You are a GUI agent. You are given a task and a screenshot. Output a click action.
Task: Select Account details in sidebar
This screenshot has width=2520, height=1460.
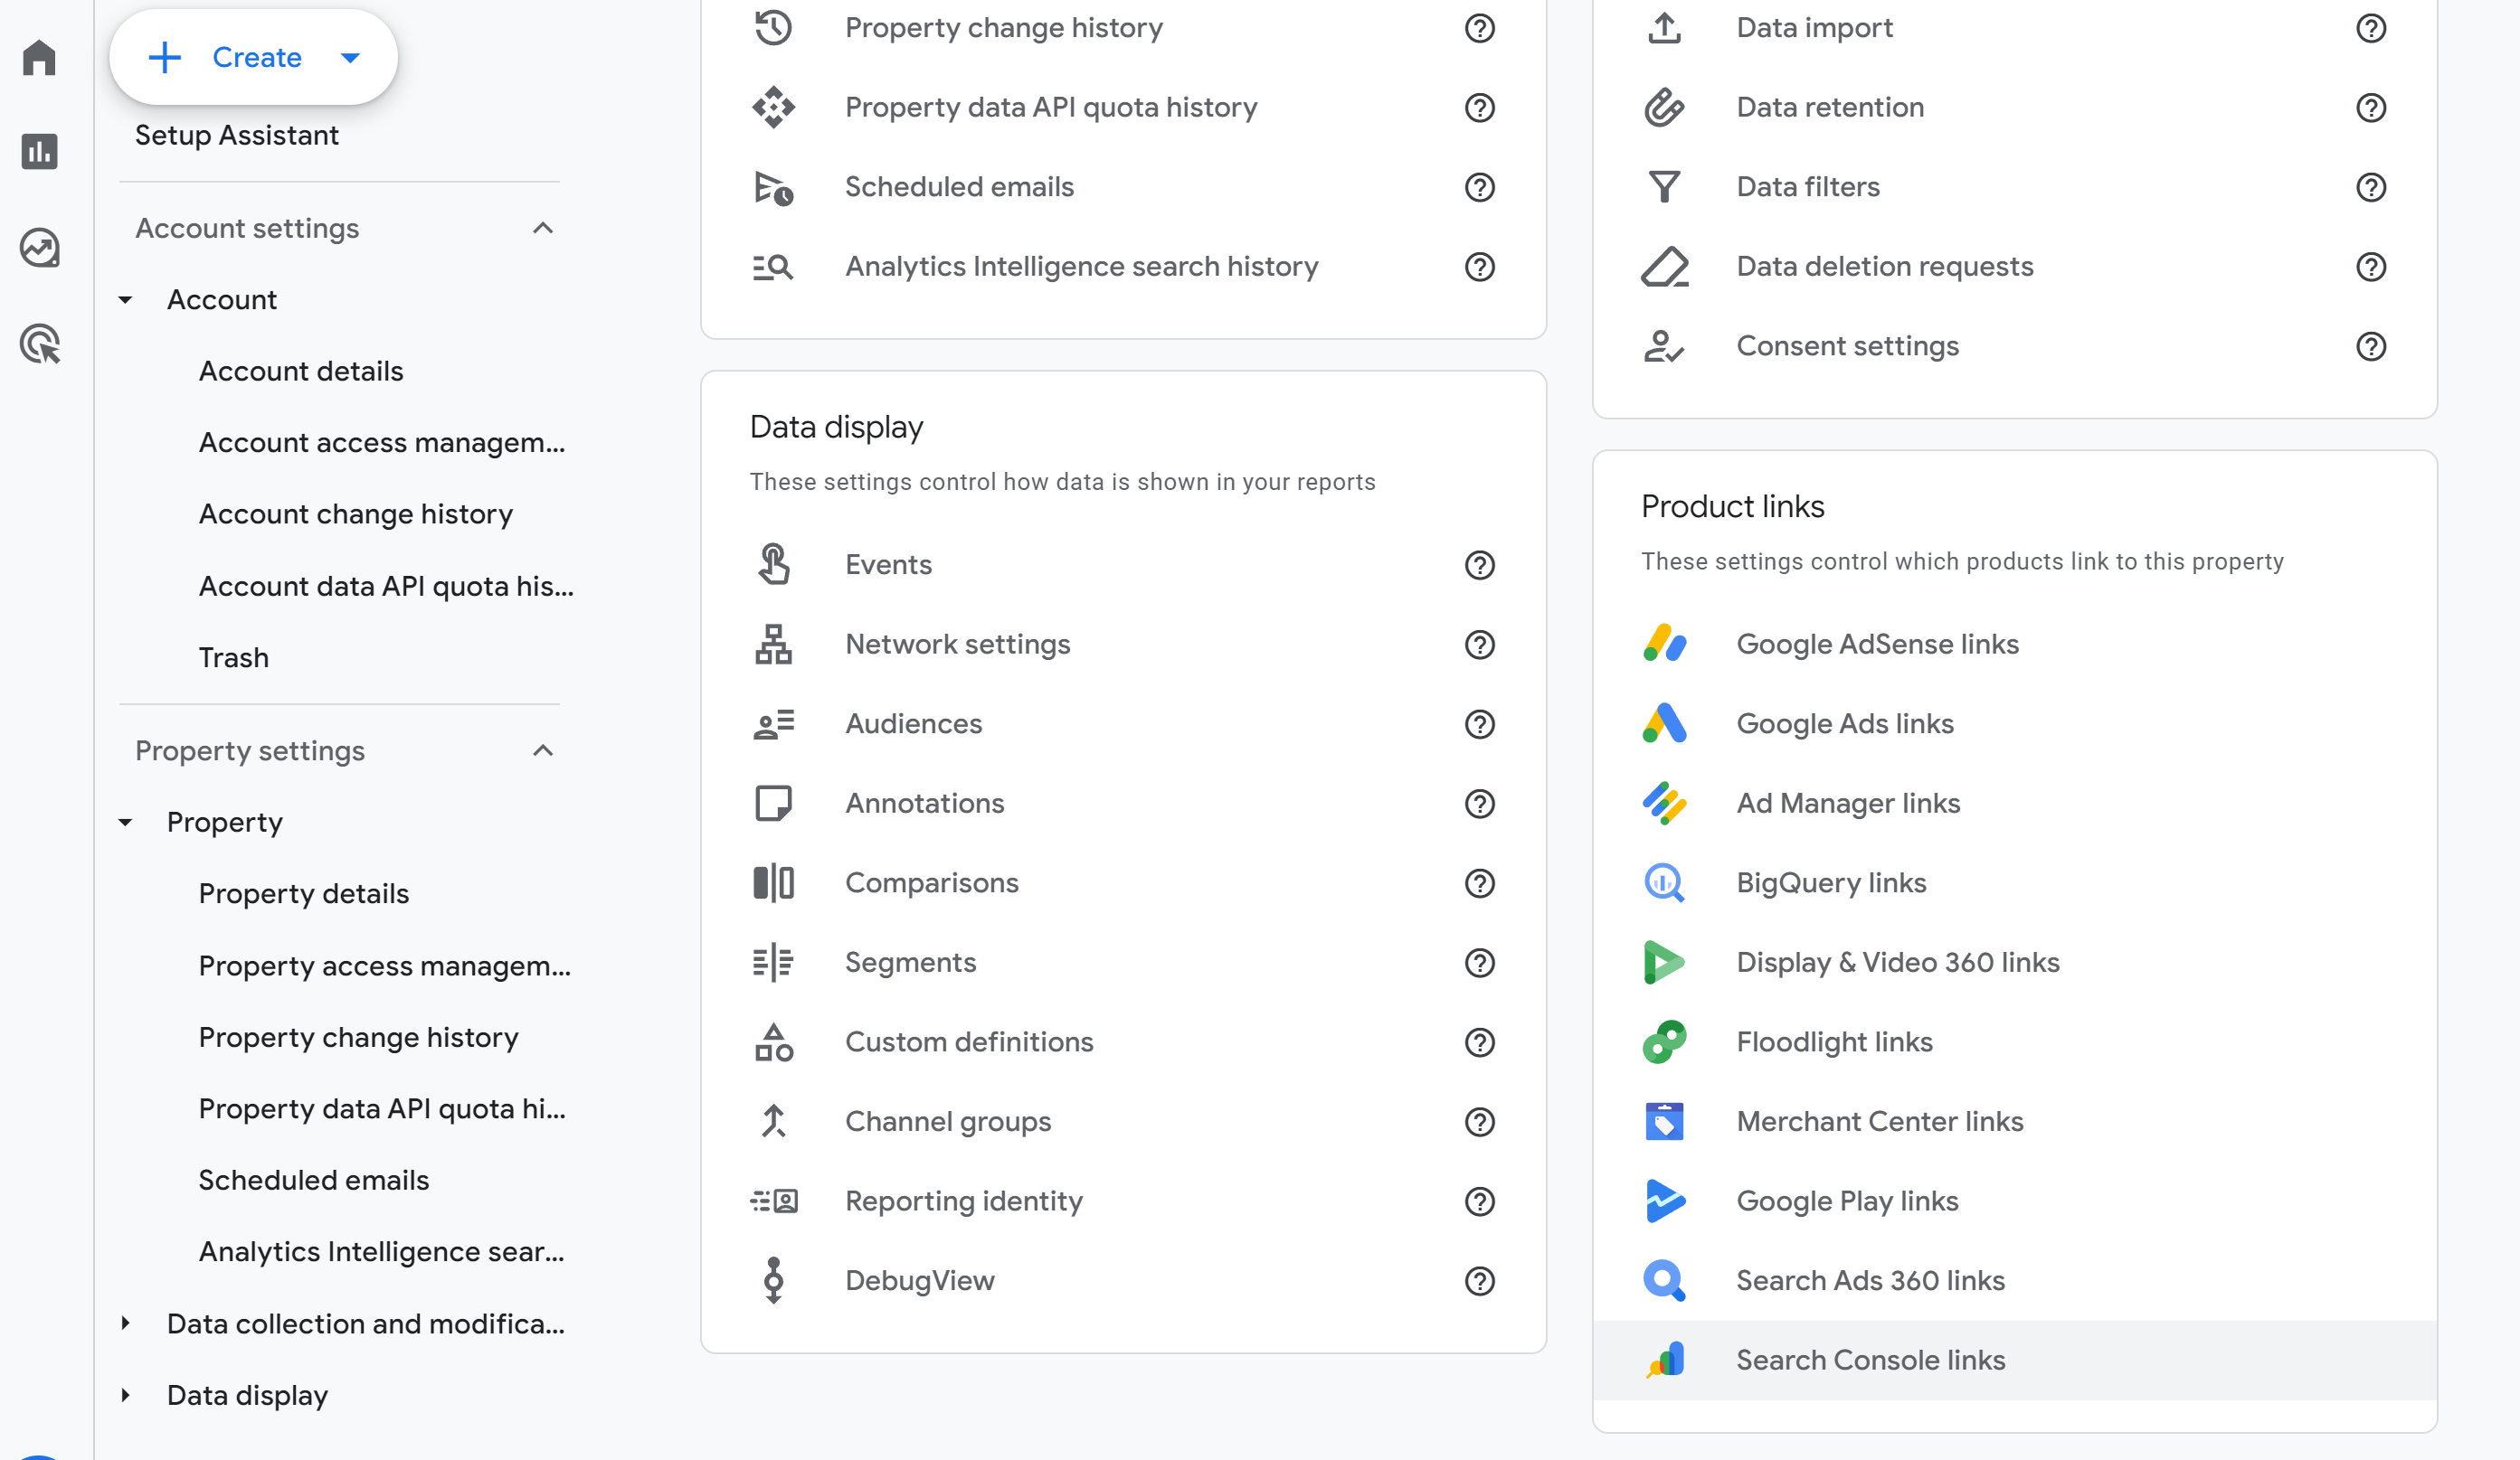[x=300, y=371]
